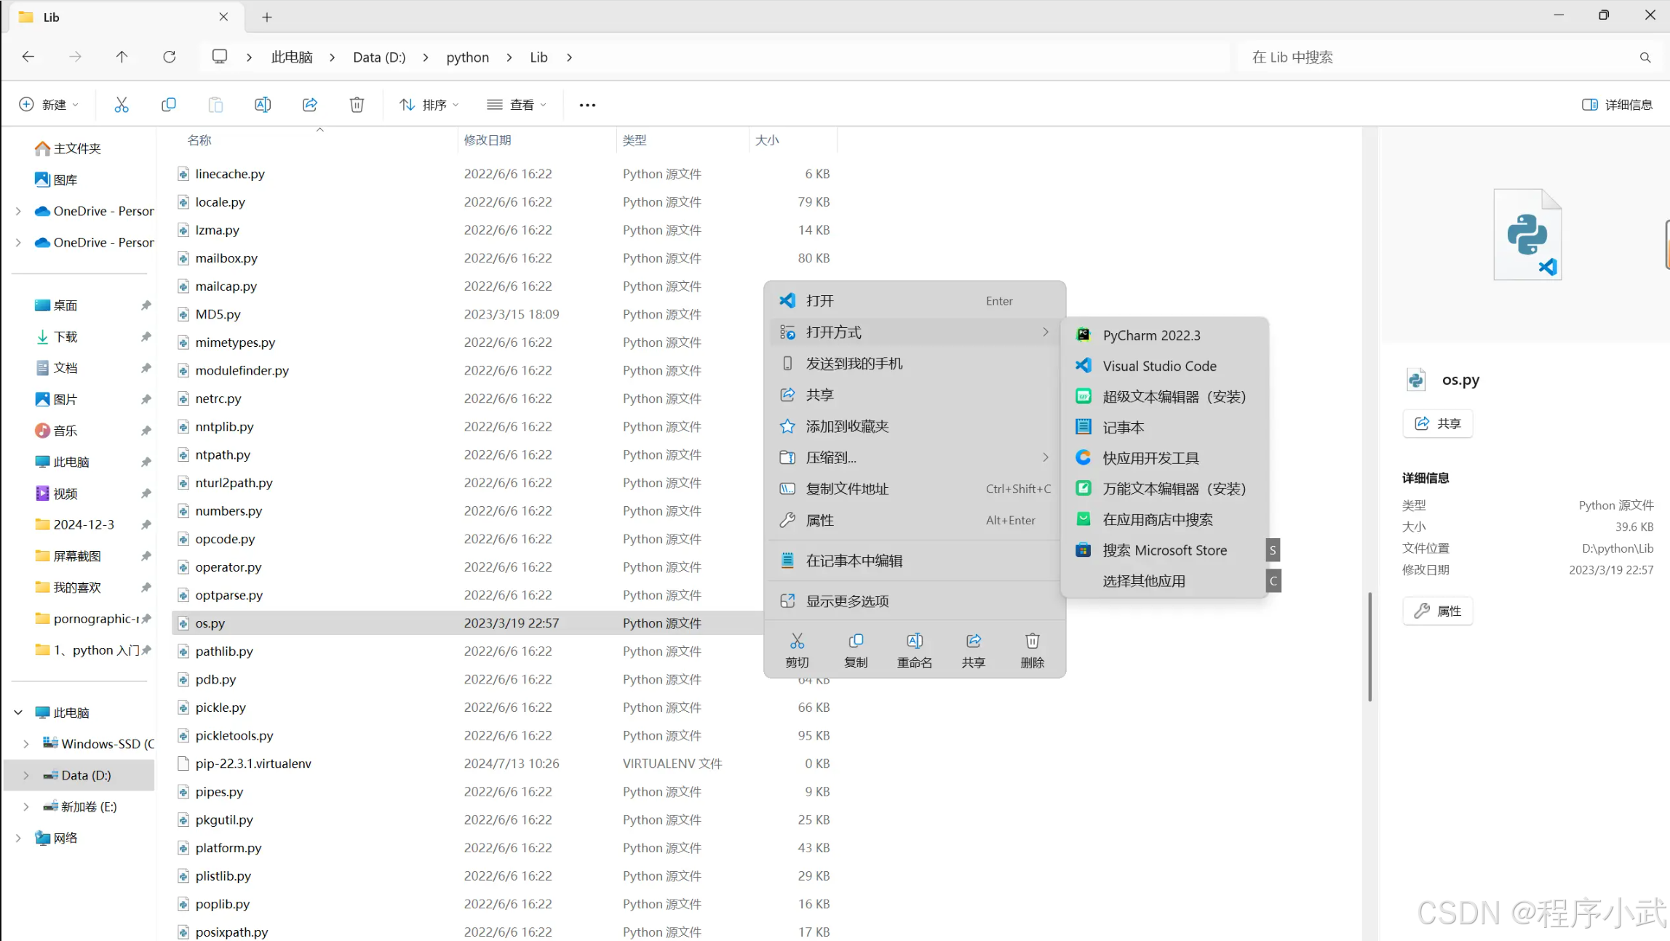The height and width of the screenshot is (941, 1670).
Task: Click the Delete trash icon in the toolbar
Action: (x=357, y=105)
